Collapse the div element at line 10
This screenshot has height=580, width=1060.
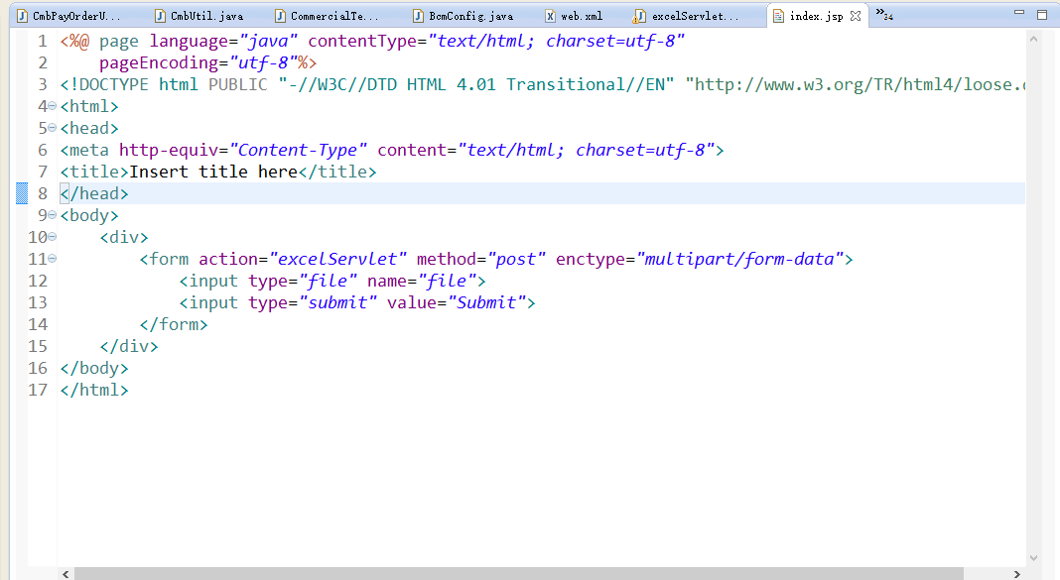(52, 237)
